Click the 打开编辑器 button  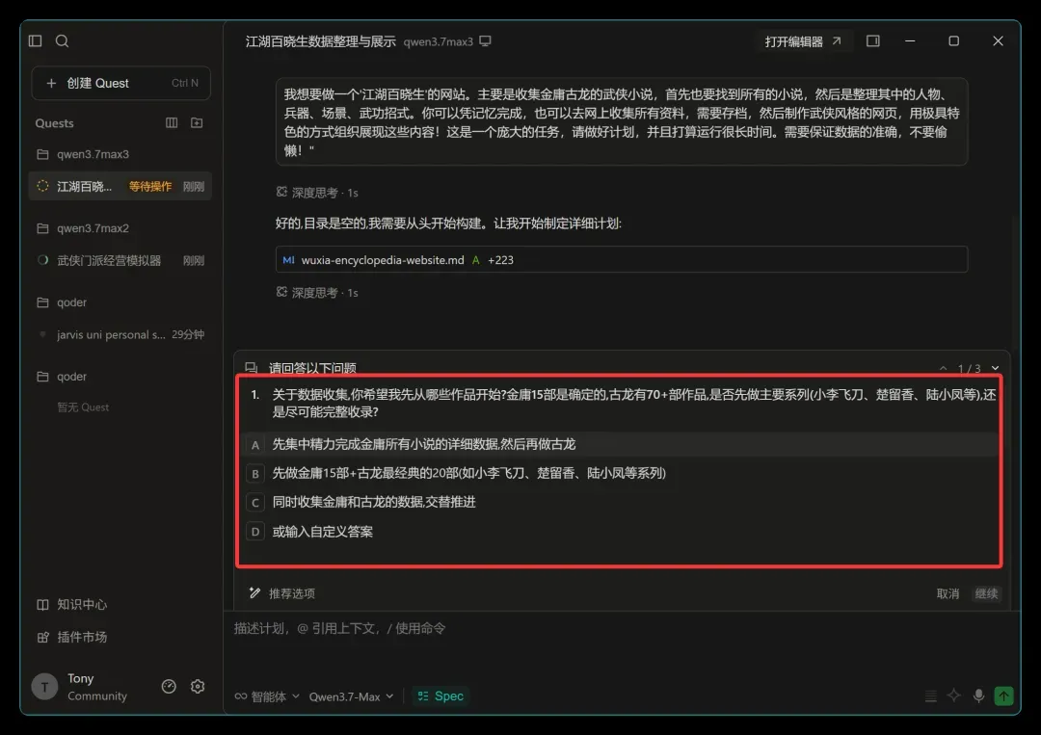pos(803,41)
